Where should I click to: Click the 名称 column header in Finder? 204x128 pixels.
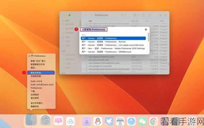(90, 21)
